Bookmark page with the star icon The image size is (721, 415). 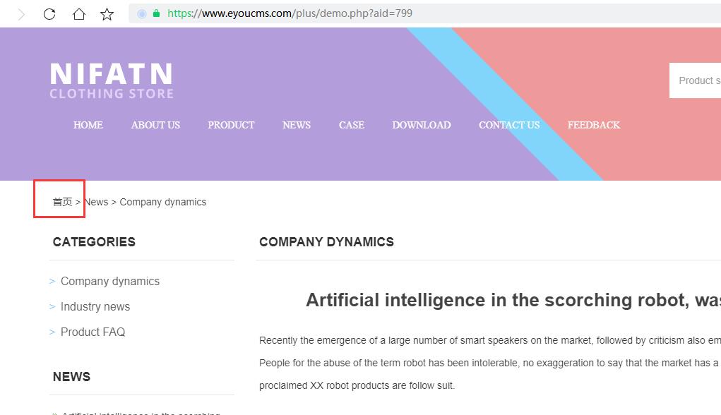[x=107, y=14]
